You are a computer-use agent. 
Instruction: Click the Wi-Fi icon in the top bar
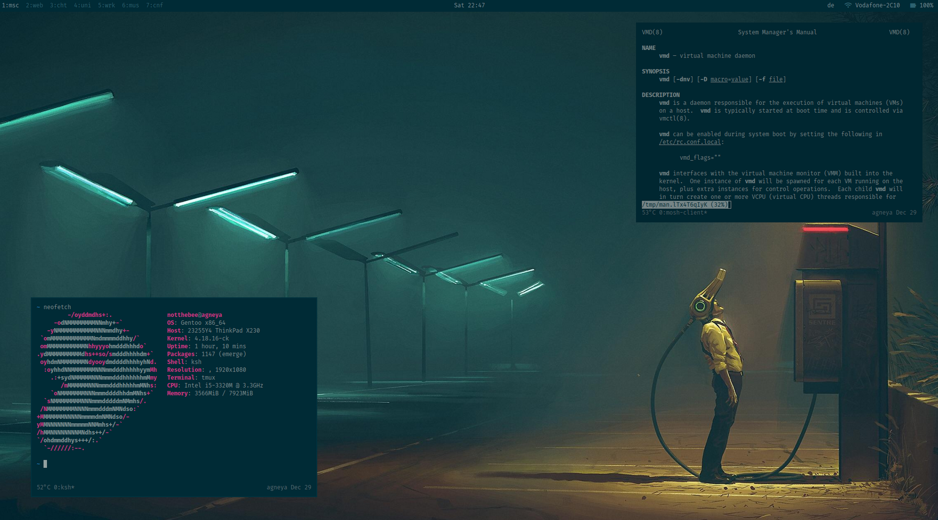click(847, 5)
